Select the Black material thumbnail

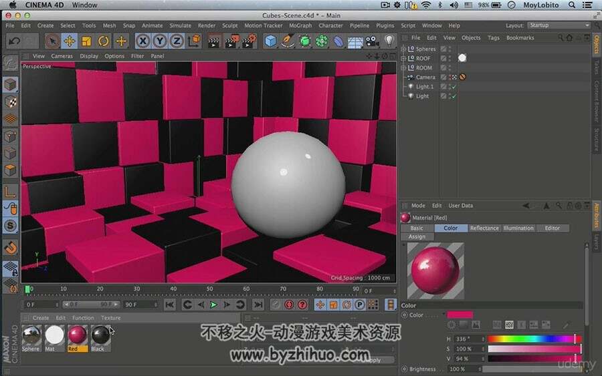pyautogui.click(x=100, y=335)
